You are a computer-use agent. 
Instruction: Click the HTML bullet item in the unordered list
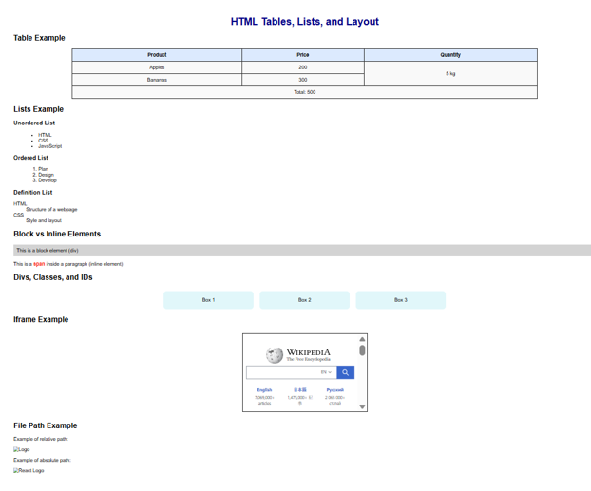coord(45,135)
